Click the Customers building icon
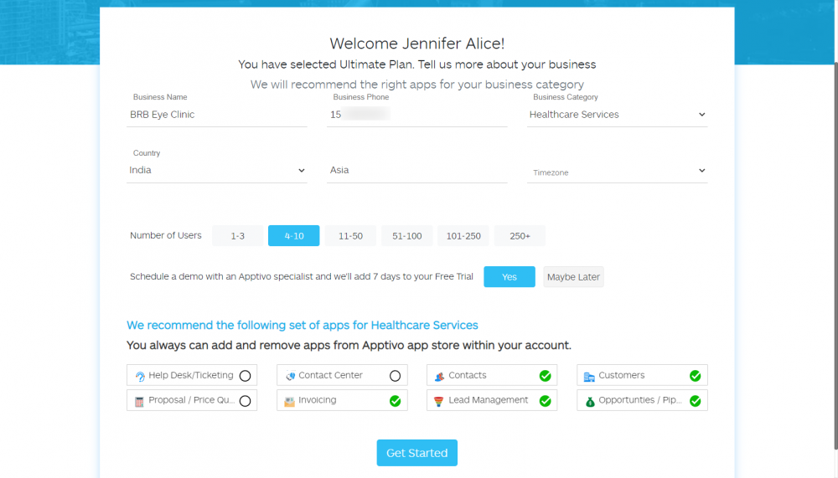Image resolution: width=838 pixels, height=478 pixels. click(589, 376)
